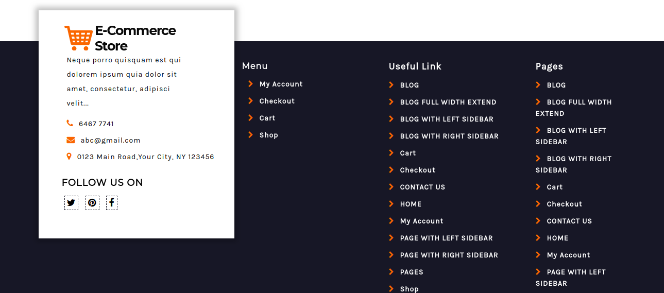The image size is (664, 293).
Task: Click the map pin location icon
Action: [x=69, y=157]
